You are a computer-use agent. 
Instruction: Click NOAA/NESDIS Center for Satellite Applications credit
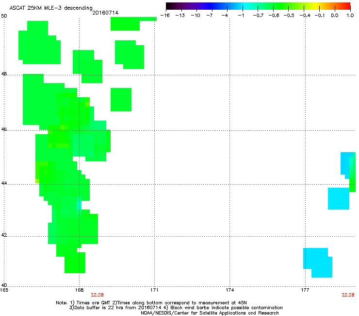pyautogui.click(x=210, y=313)
